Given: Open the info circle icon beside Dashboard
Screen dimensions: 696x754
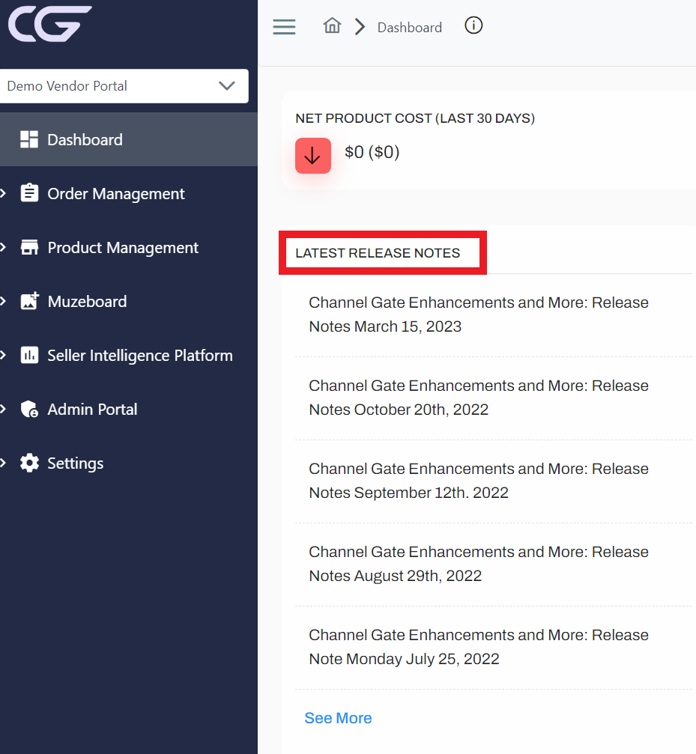Looking at the screenshot, I should coord(473,25).
